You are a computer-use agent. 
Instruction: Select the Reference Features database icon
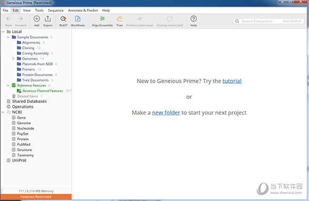pyautogui.click(x=13, y=85)
